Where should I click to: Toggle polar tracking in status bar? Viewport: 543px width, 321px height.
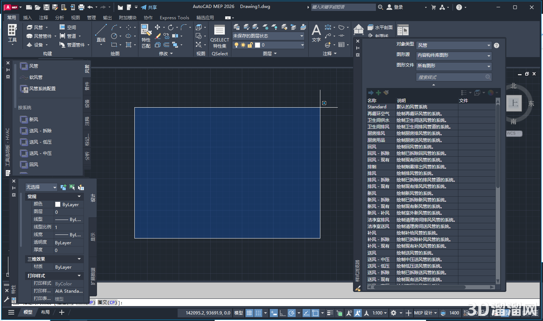coord(291,313)
